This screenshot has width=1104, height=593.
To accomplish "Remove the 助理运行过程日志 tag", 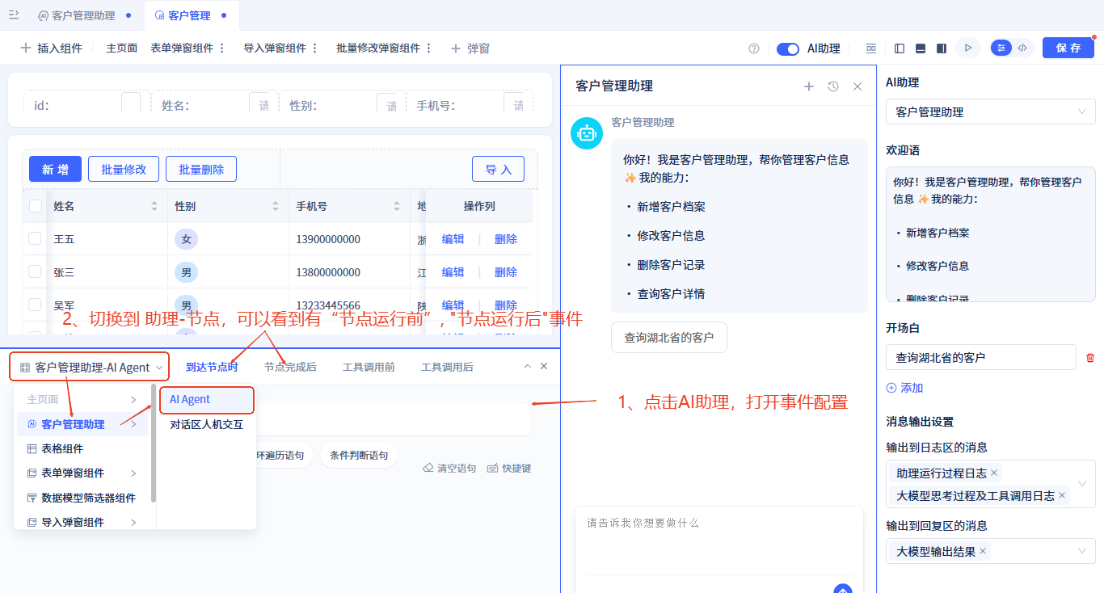I will click(994, 473).
